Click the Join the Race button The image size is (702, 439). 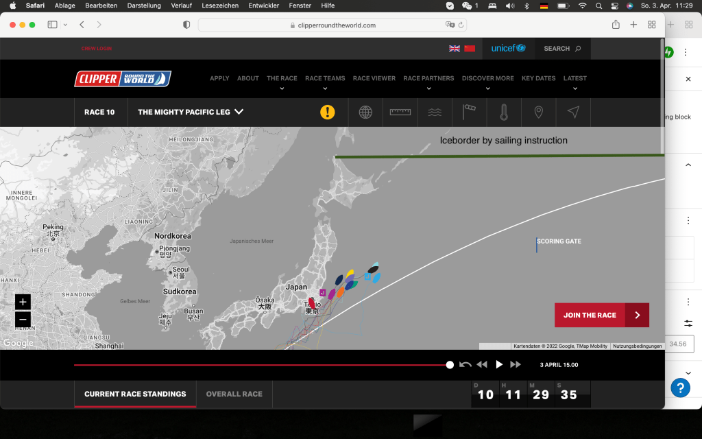pyautogui.click(x=601, y=315)
